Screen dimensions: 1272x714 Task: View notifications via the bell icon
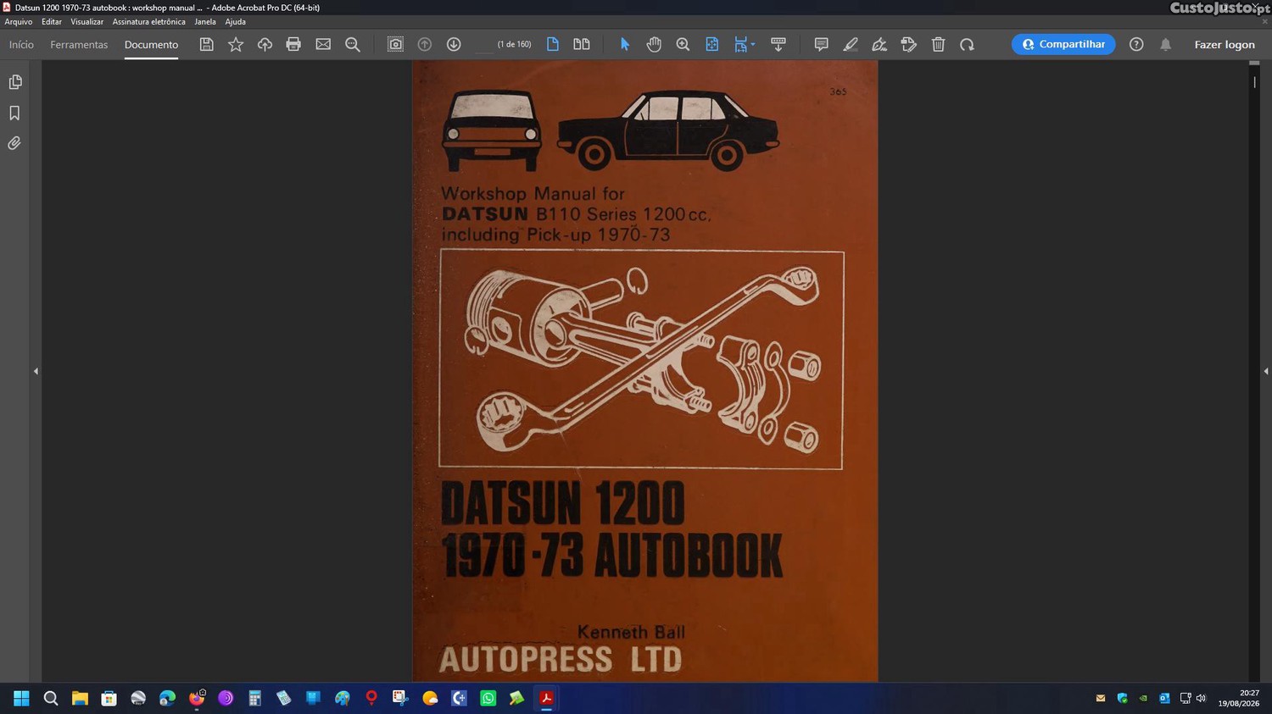click(1166, 44)
